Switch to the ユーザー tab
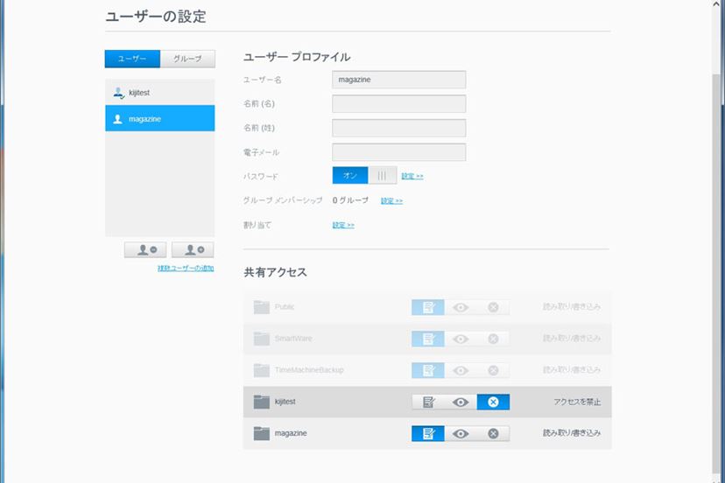The width and height of the screenshot is (725, 483). tap(132, 59)
